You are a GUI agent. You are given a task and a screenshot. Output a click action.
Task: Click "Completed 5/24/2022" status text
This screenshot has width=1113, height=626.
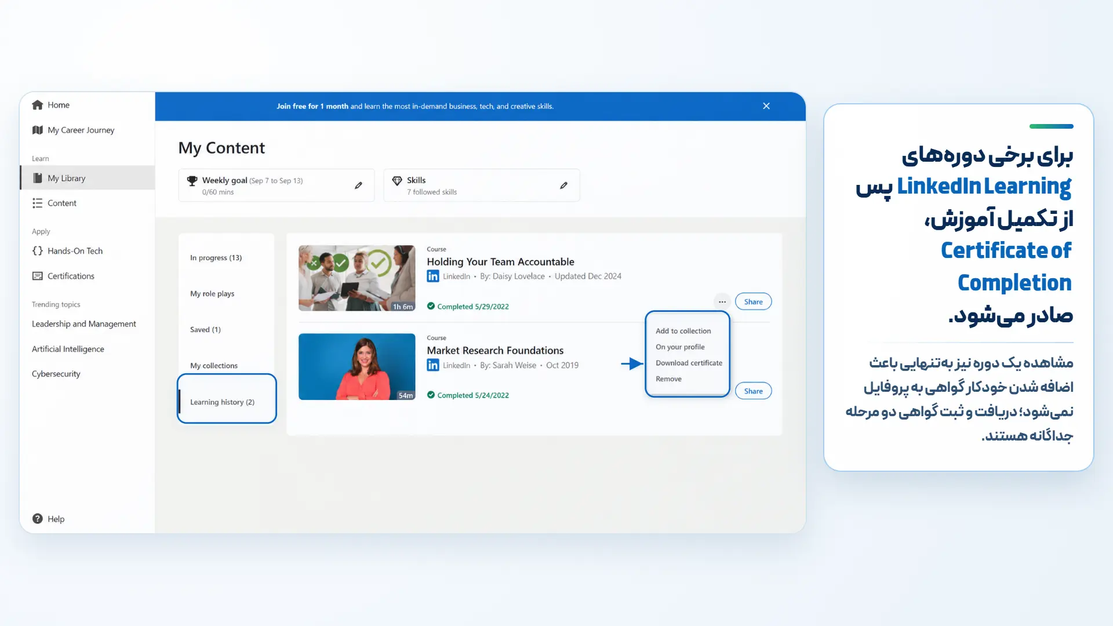tap(473, 395)
